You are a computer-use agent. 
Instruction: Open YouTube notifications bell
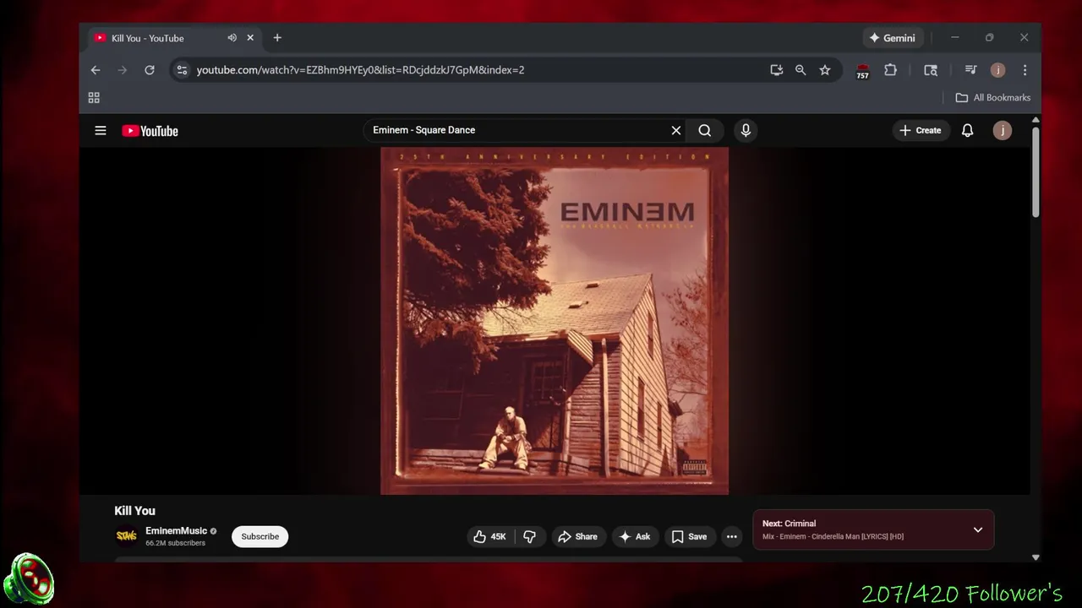click(x=967, y=130)
